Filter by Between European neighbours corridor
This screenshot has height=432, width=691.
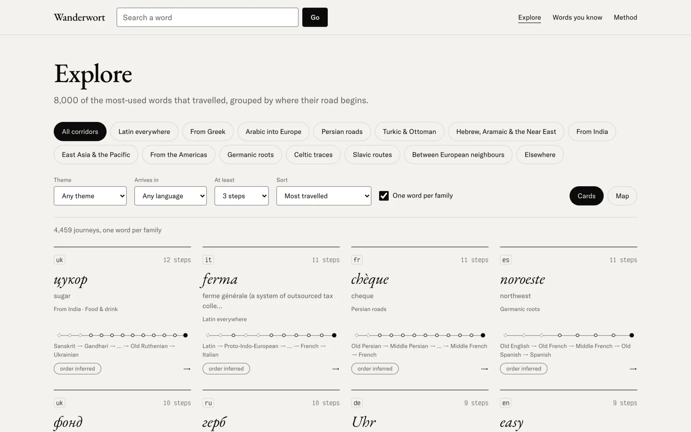coord(458,155)
